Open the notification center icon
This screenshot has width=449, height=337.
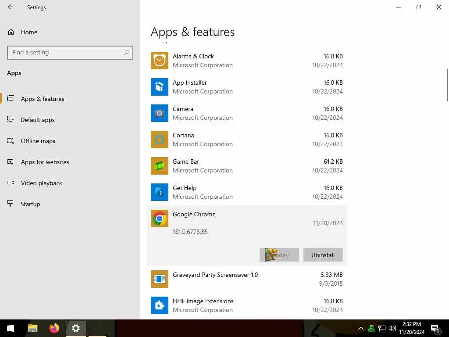pyautogui.click(x=435, y=329)
